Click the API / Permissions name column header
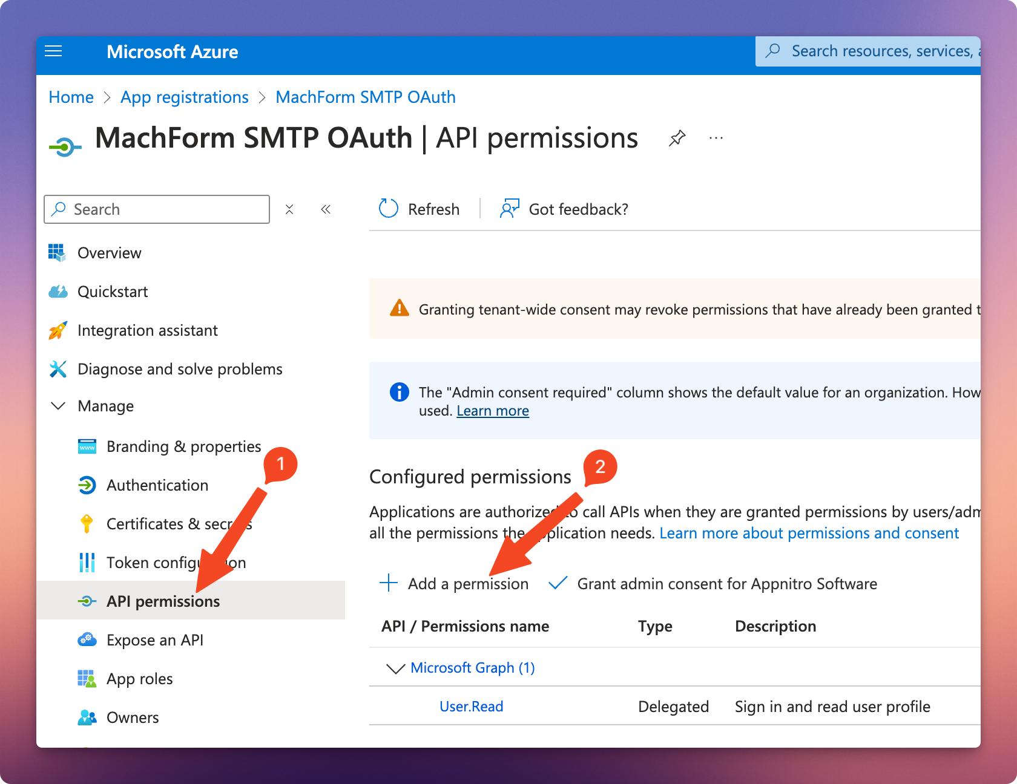The image size is (1017, 784). (466, 626)
